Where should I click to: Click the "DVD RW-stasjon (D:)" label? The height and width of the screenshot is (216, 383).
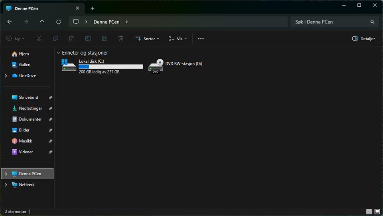(x=184, y=63)
